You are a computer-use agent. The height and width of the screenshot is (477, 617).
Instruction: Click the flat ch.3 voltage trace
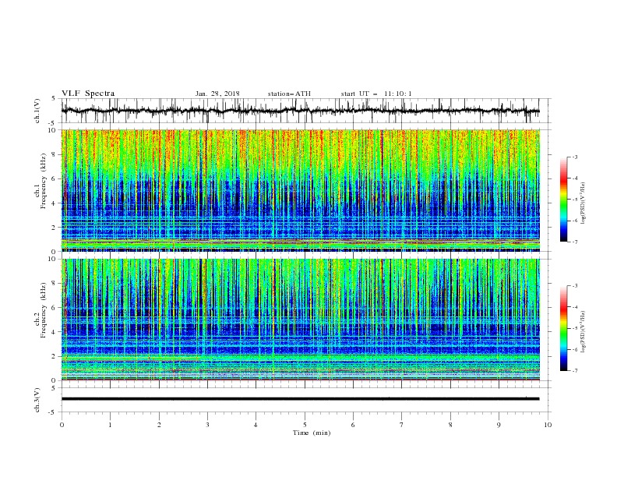pos(300,399)
